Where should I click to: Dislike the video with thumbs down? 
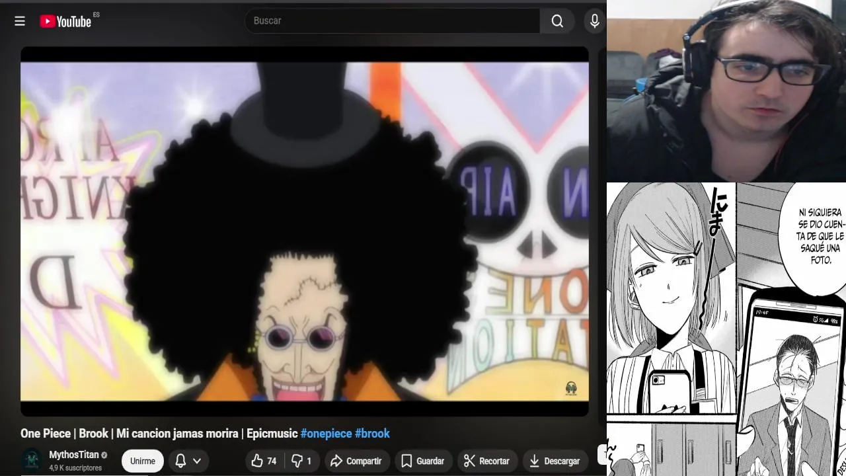[302, 461]
